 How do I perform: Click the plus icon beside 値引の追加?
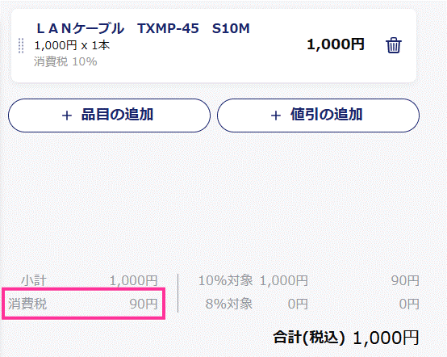click(276, 115)
